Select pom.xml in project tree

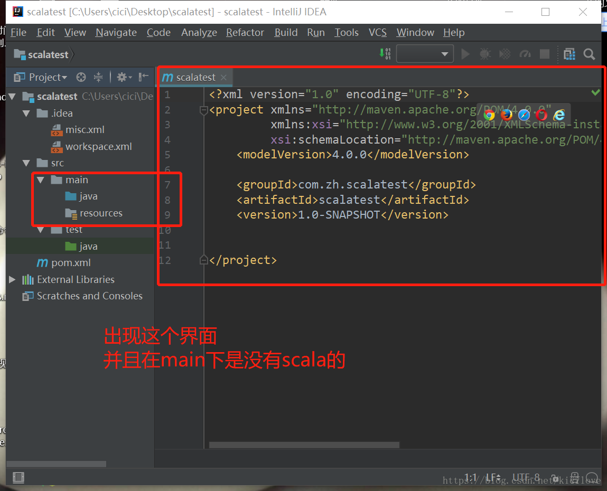coord(64,263)
